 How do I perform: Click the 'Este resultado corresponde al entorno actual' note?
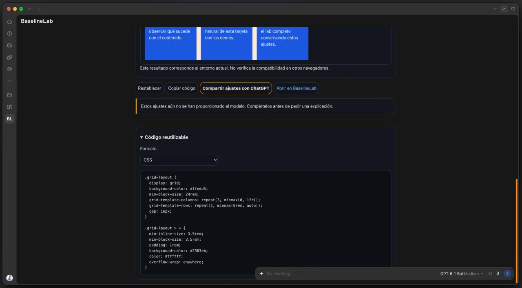[x=234, y=68]
